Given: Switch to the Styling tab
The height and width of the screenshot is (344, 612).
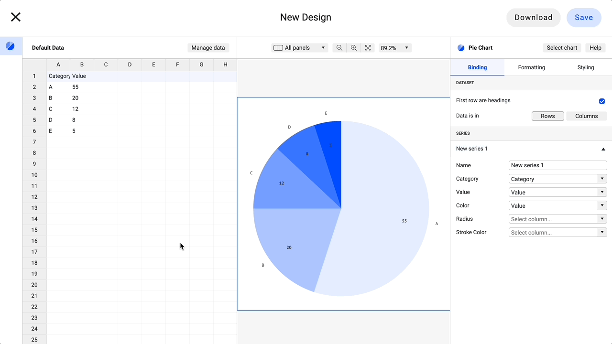Looking at the screenshot, I should pos(585,67).
